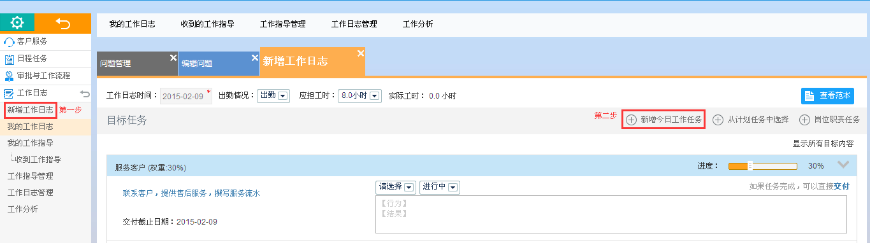Click 新增今日工作任务 plus button

pos(663,120)
